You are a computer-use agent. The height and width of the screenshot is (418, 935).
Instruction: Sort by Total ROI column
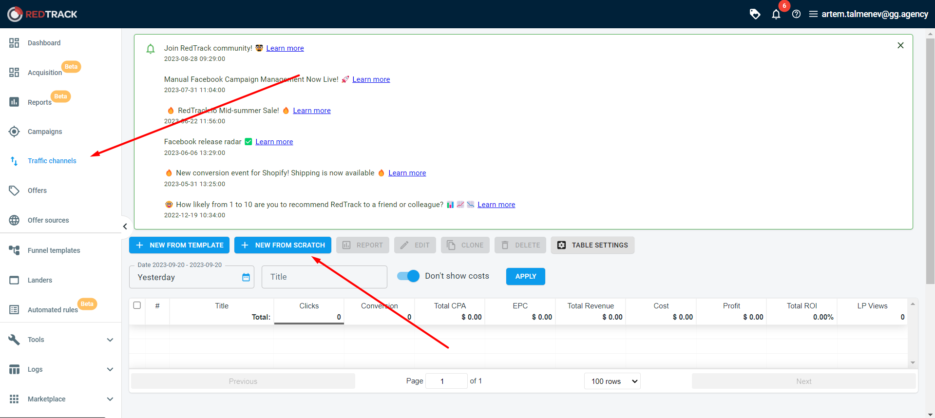pyautogui.click(x=801, y=306)
